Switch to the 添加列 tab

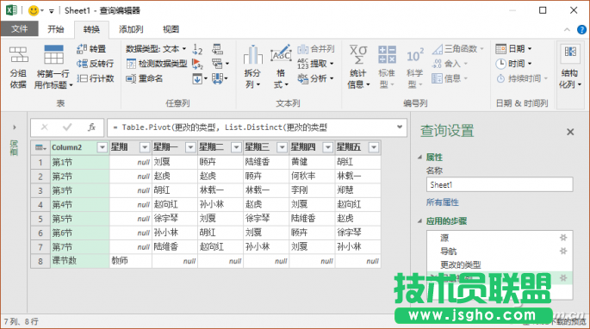tap(131, 29)
